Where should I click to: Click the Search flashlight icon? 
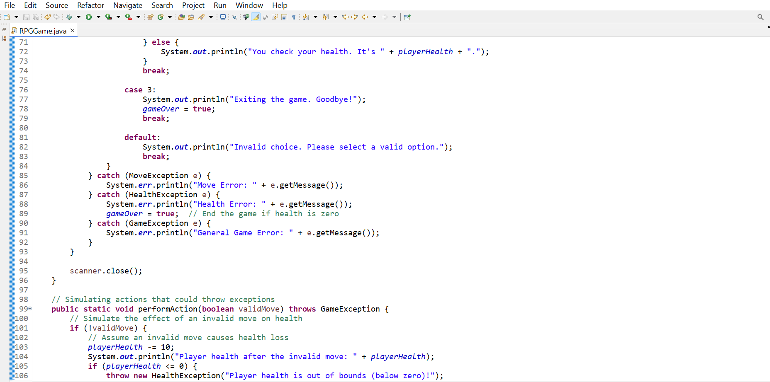[201, 17]
